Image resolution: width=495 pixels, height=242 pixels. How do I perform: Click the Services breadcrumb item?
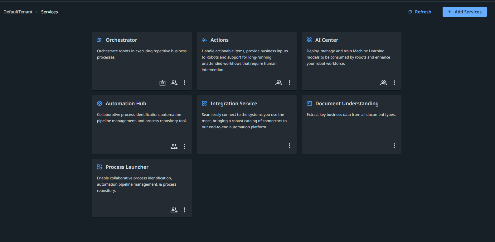50,12
